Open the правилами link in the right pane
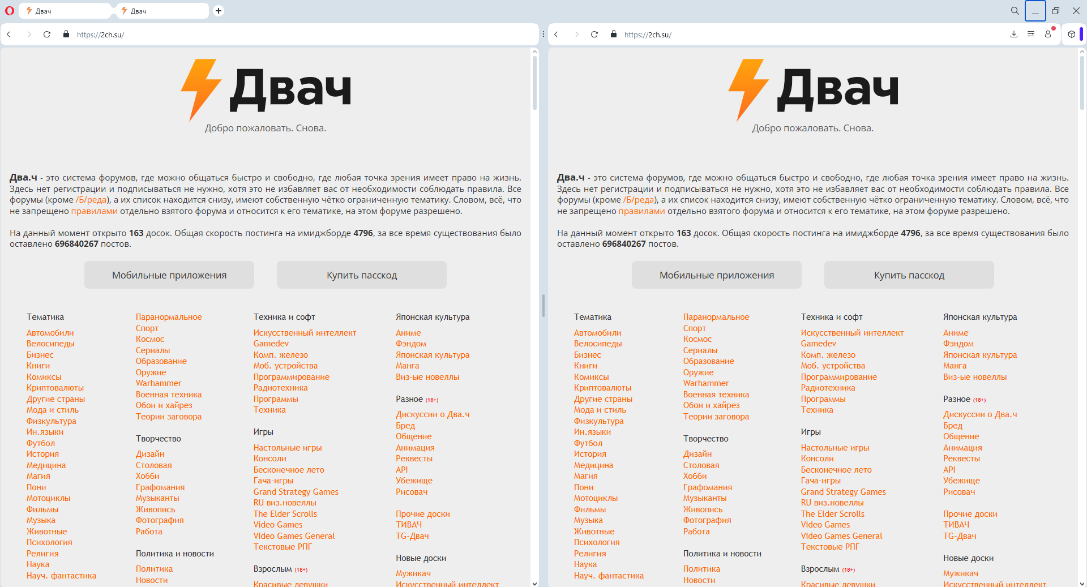Viewport: 1087px width, 587px height. tap(642, 211)
